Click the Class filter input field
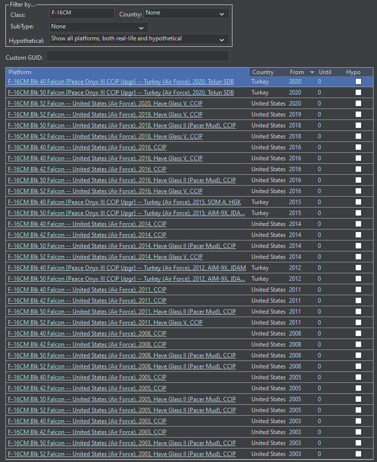 pos(82,13)
